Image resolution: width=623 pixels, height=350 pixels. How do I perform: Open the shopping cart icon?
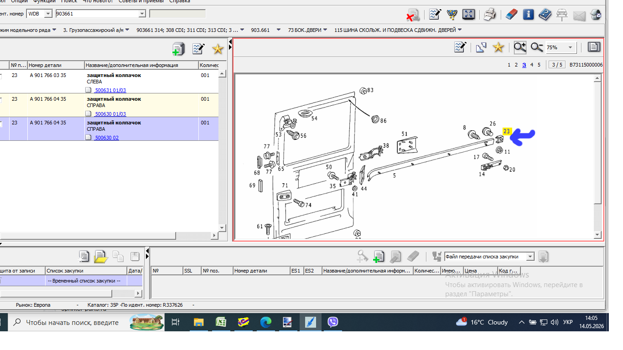[452, 15]
